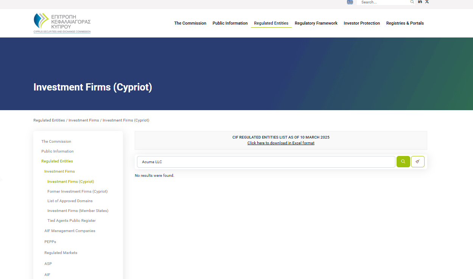
Task: Open Investor Protection menu
Action: point(362,23)
